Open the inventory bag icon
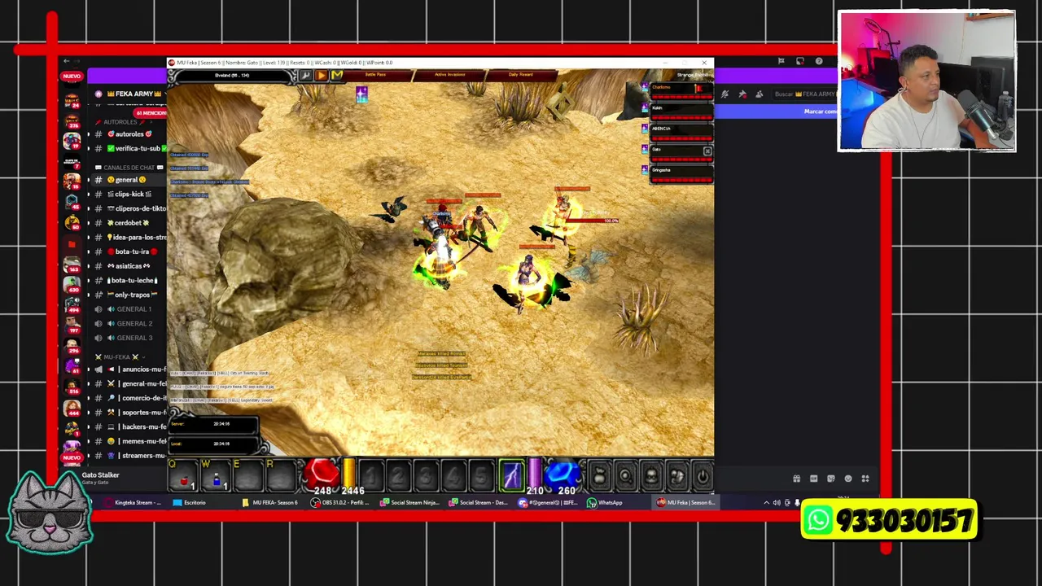 pos(599,476)
